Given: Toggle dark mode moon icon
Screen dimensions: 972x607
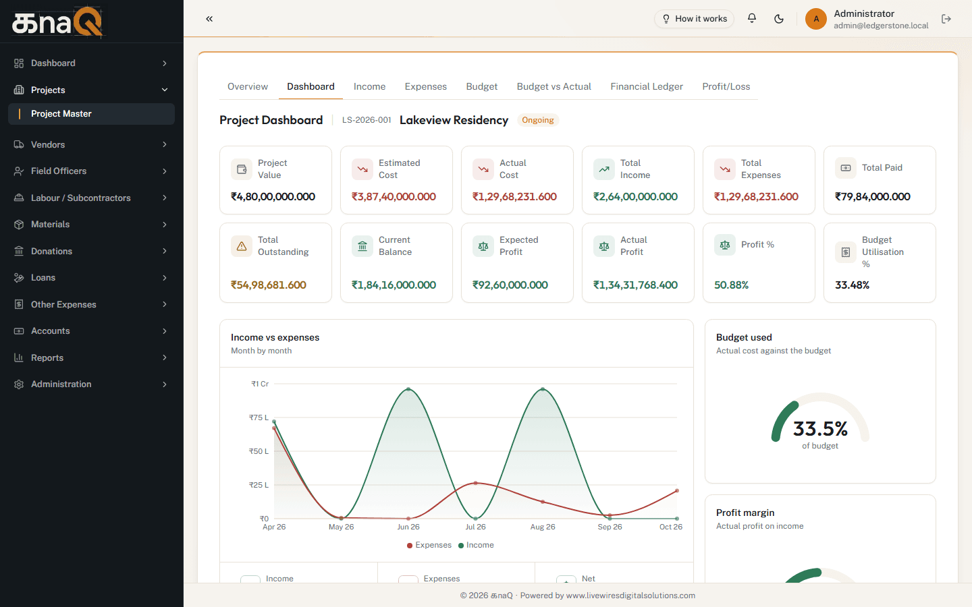Looking at the screenshot, I should 779,19.
